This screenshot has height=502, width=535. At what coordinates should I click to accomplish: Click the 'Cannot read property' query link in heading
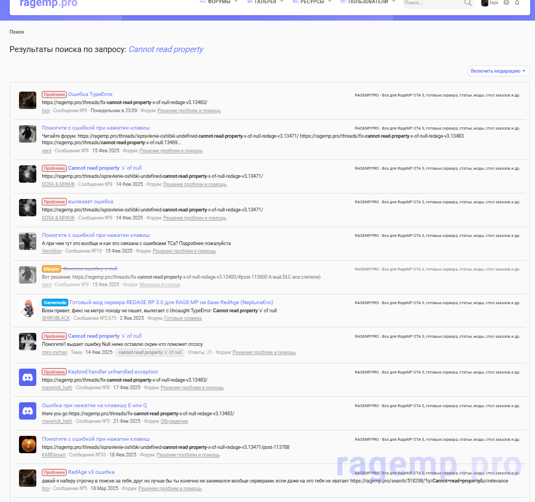click(166, 49)
